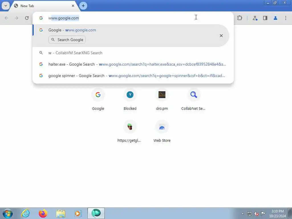Go forward with the forward arrow
This screenshot has width=292, height=219.
point(17,18)
